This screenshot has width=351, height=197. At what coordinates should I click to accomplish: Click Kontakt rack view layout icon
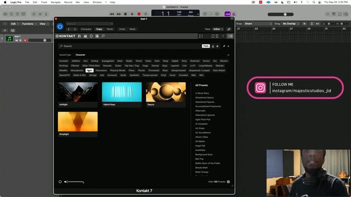[97, 36]
